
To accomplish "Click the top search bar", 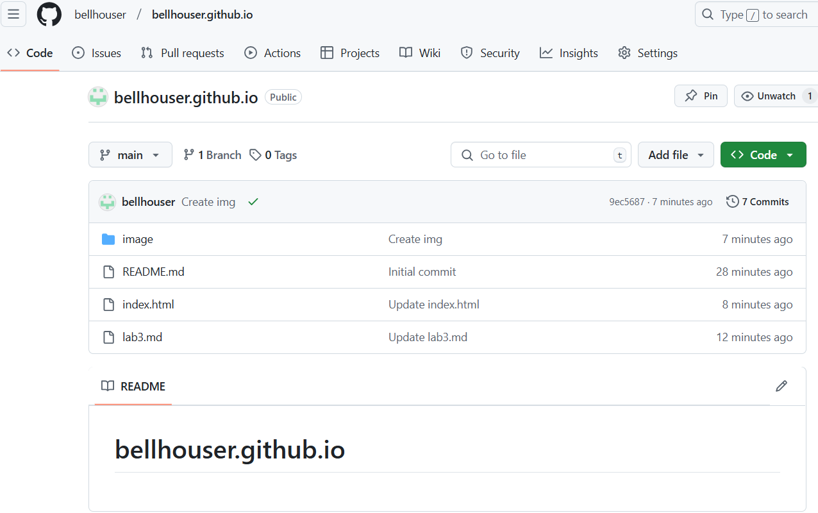I will (x=756, y=14).
